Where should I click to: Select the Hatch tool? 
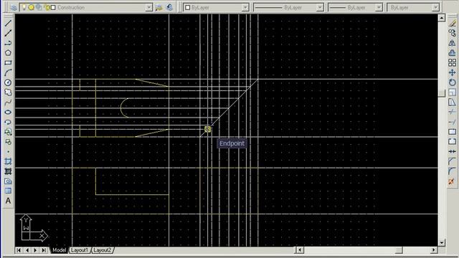pos(8,161)
